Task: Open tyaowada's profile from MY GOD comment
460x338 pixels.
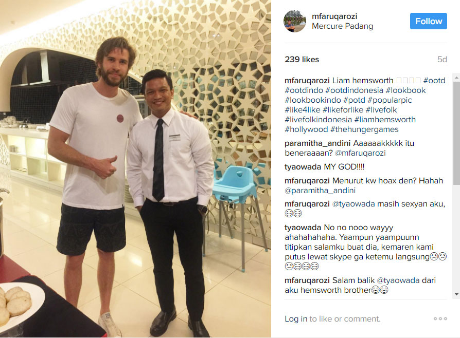Action: pyautogui.click(x=303, y=167)
